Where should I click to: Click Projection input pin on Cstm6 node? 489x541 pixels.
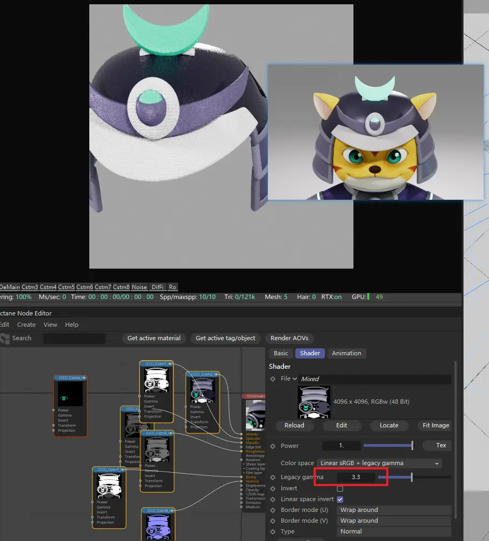53,430
